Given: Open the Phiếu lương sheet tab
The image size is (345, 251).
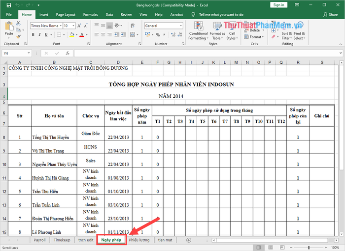Looking at the screenshot, I should click(139, 240).
